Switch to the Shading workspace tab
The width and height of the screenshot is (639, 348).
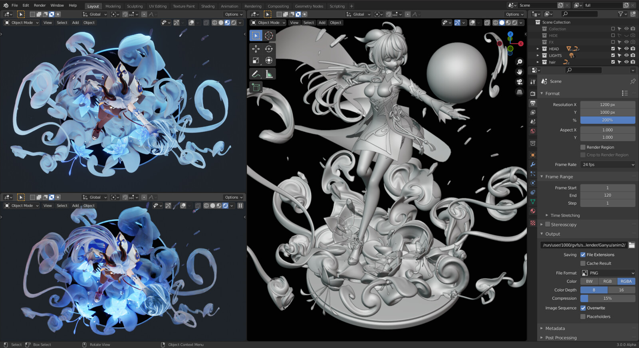208,6
